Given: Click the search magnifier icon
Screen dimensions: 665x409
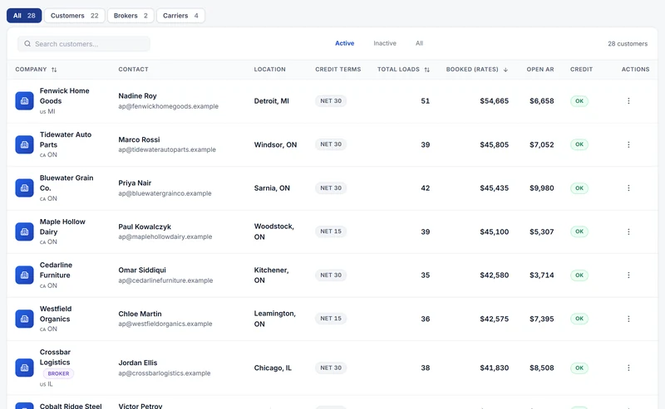Looking at the screenshot, I should pyautogui.click(x=27, y=44).
